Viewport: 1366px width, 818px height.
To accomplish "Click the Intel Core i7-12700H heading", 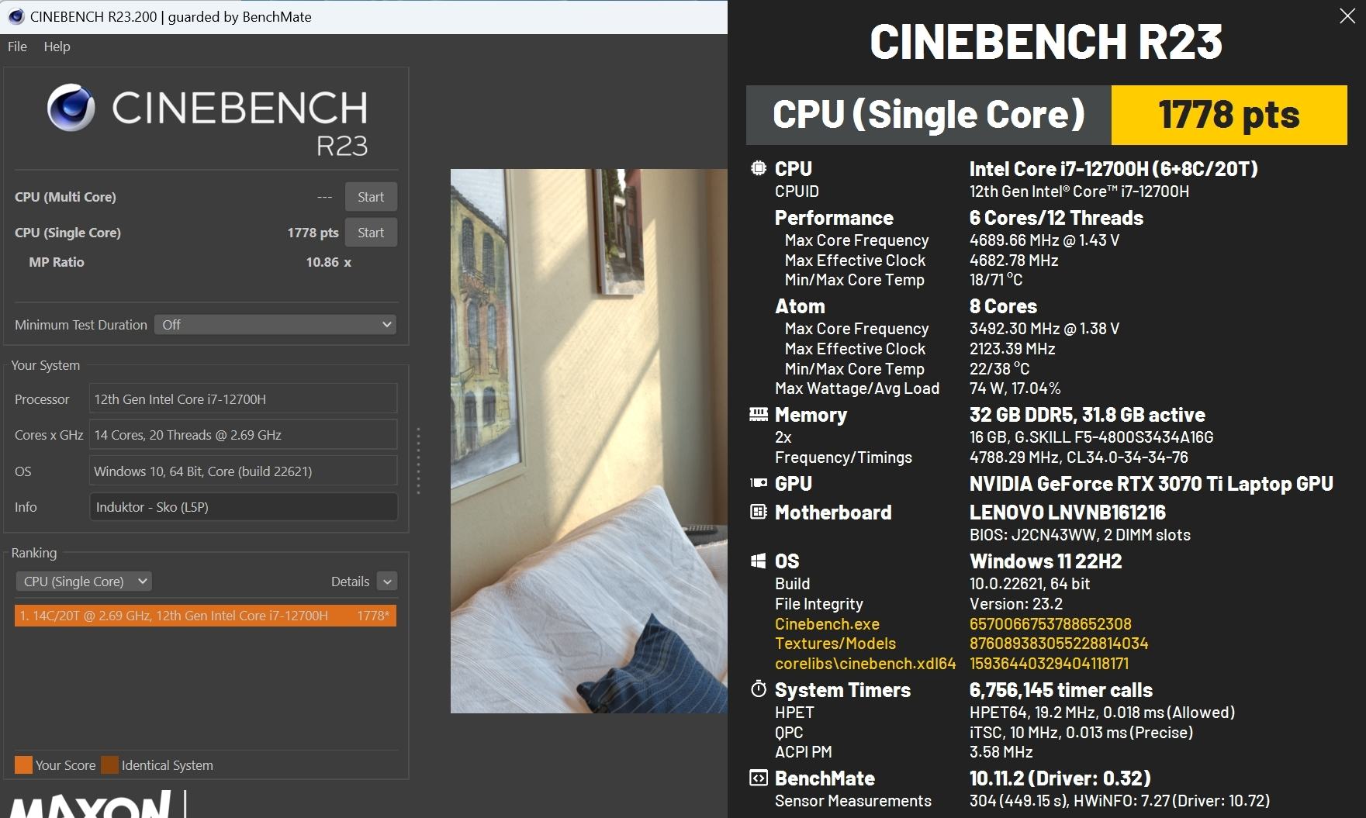I will (1114, 169).
